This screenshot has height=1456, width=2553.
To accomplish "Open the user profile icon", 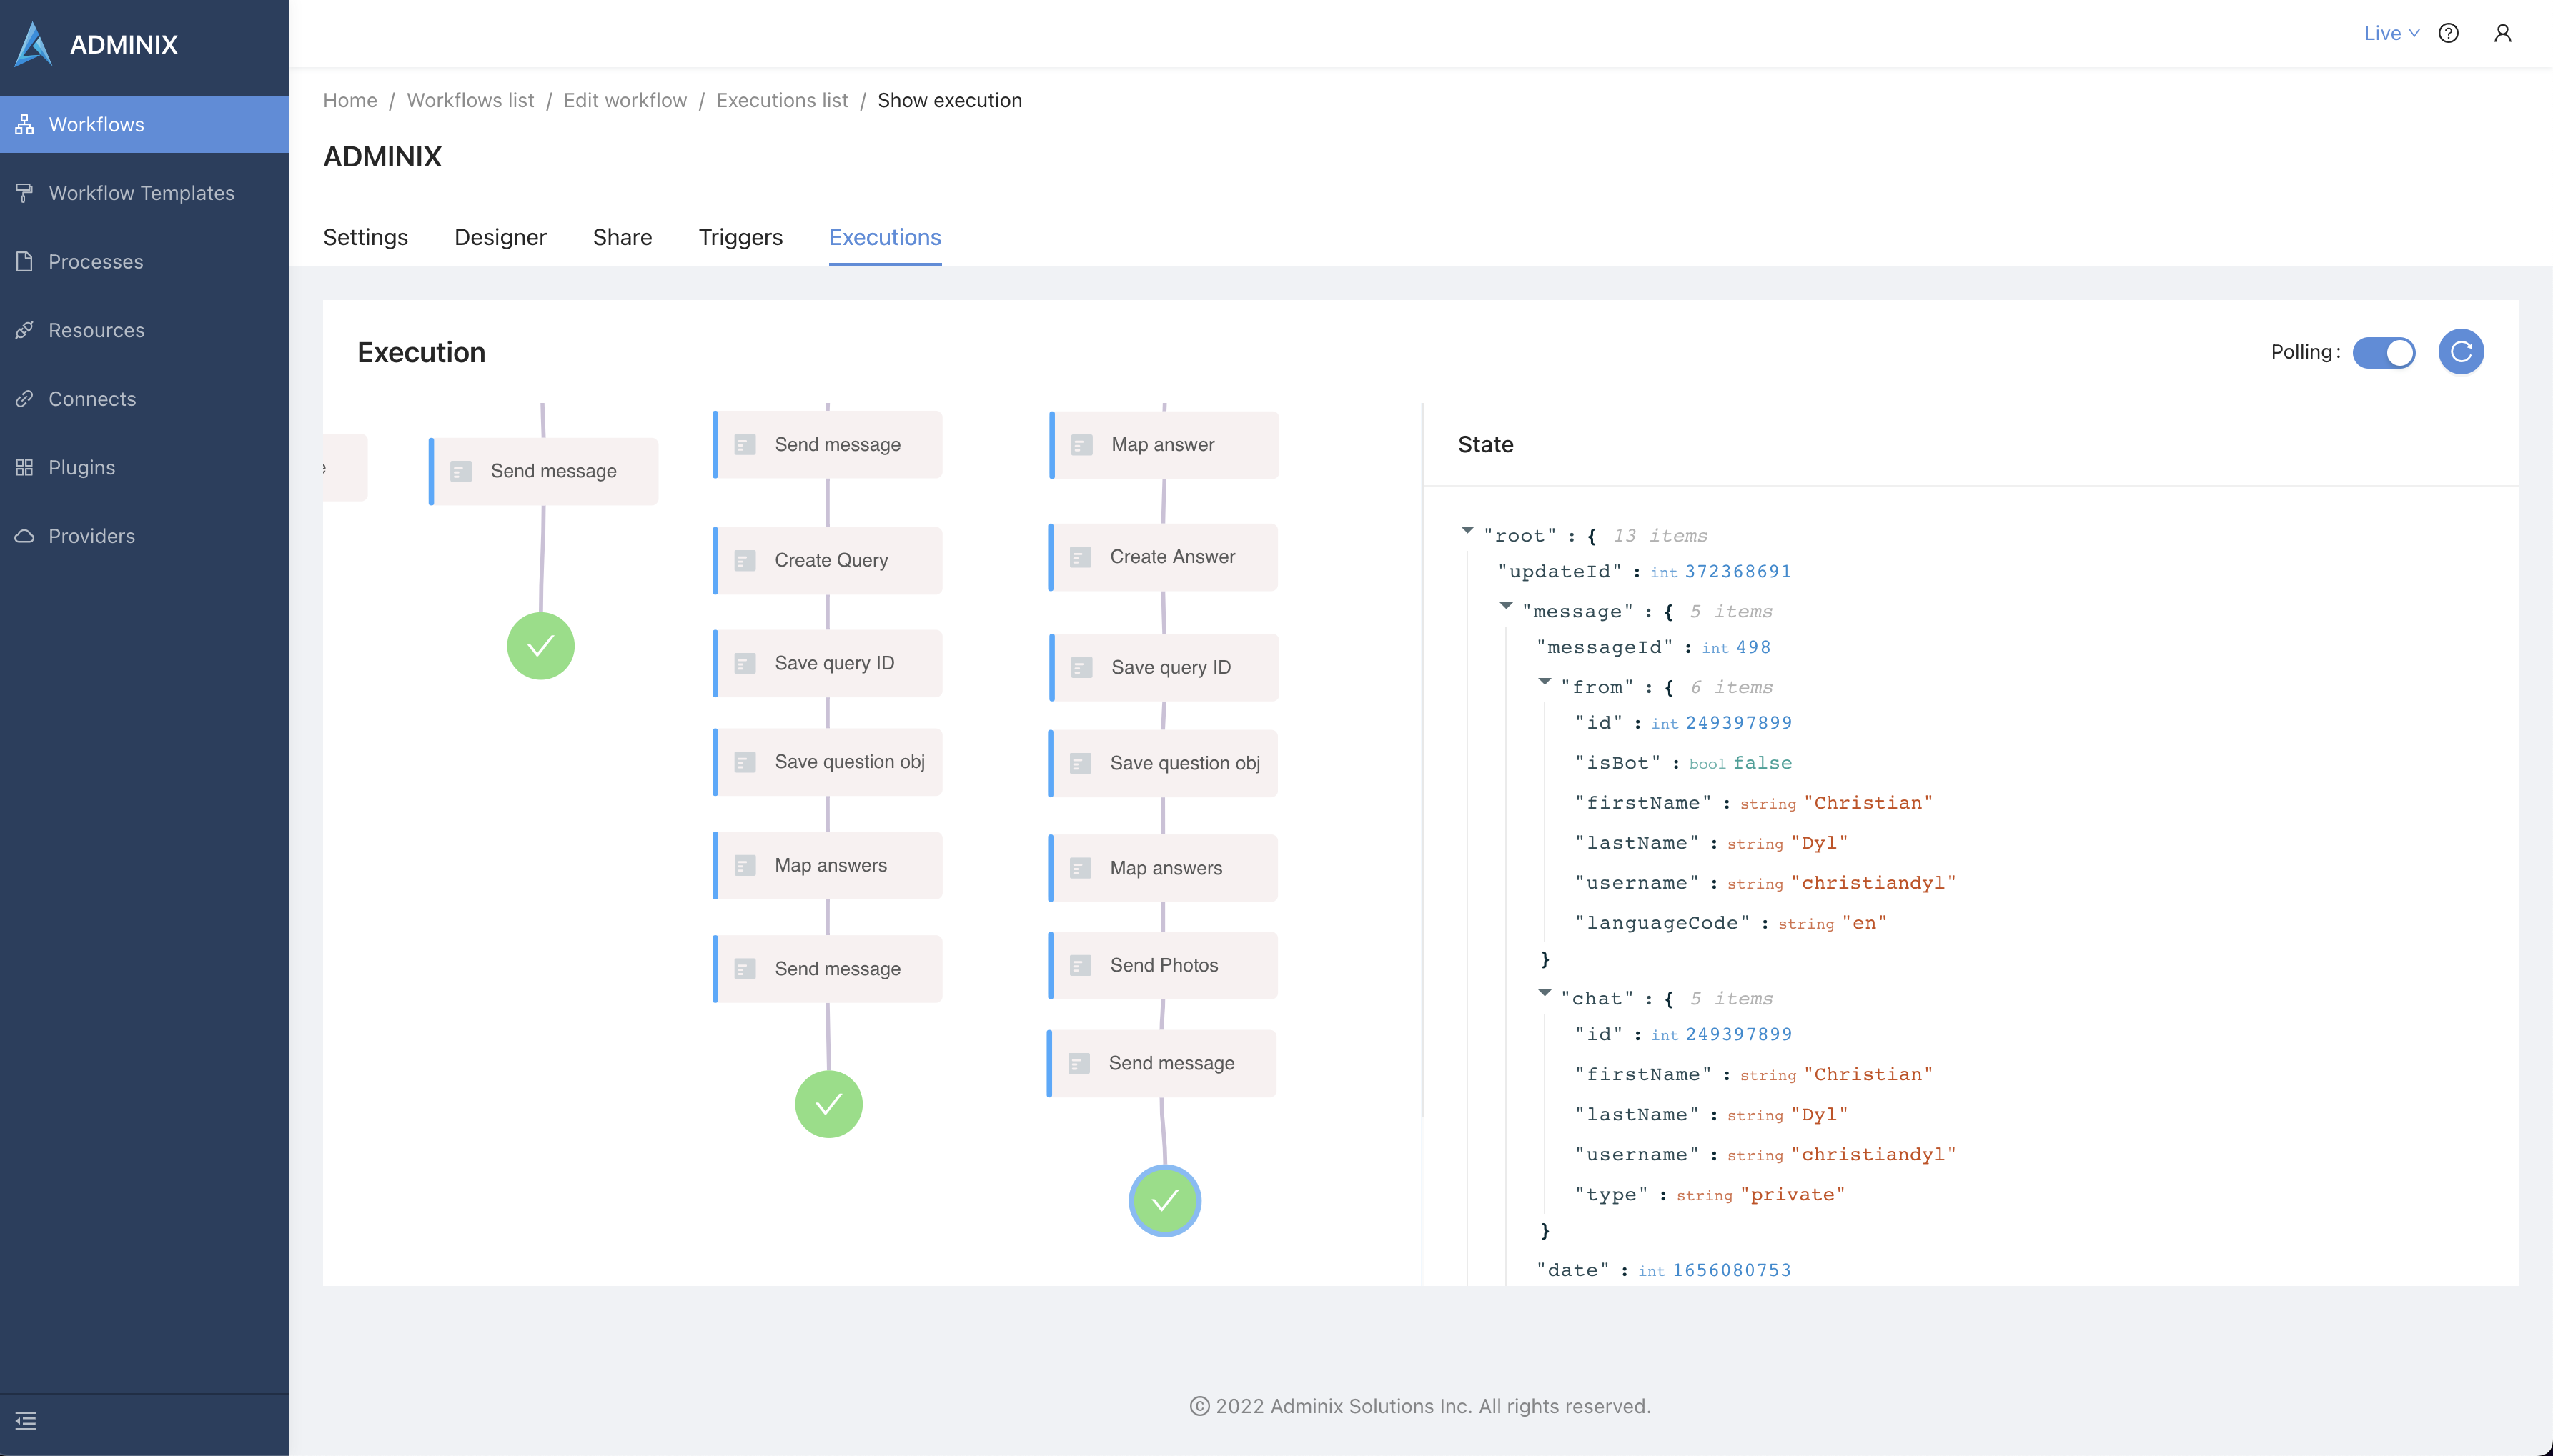I will point(2502,33).
